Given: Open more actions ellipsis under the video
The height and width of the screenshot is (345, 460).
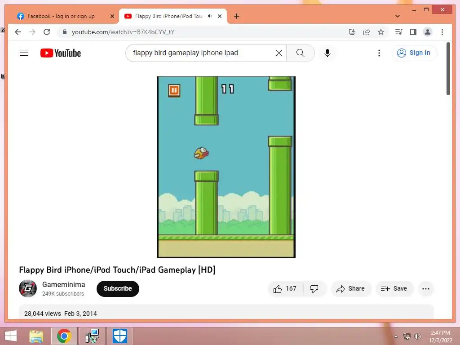Looking at the screenshot, I should coord(426,289).
